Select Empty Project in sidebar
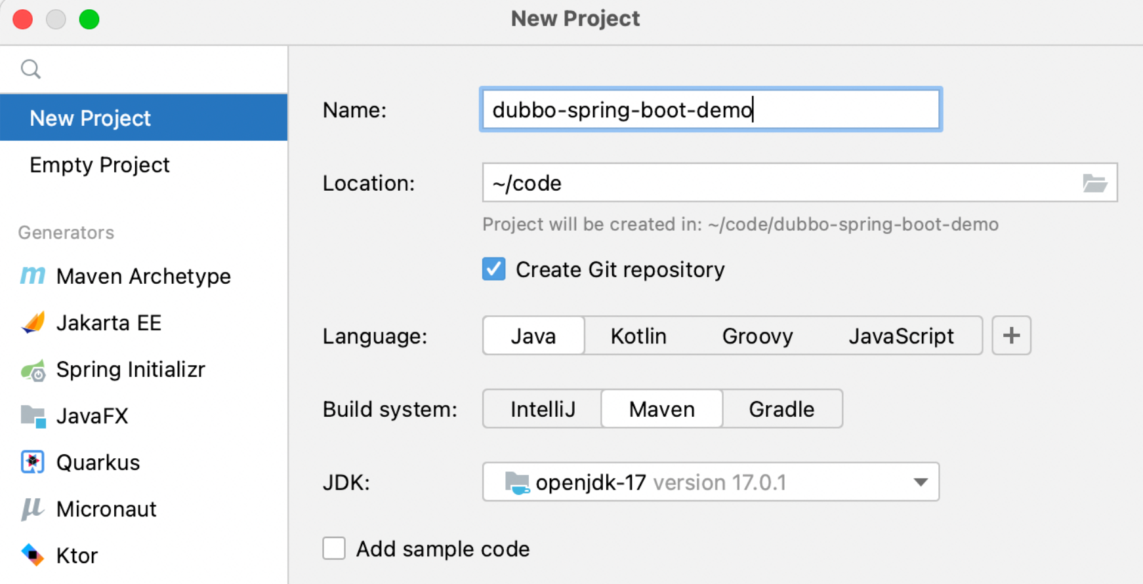 coord(100,165)
